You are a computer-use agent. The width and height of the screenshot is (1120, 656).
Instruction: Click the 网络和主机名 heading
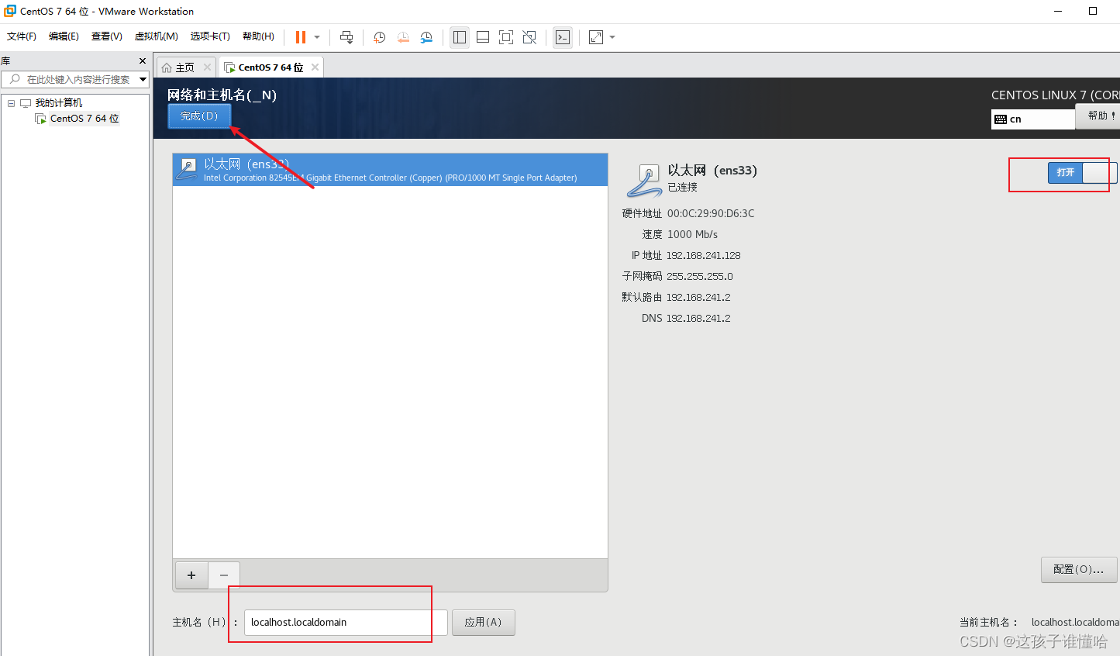click(x=222, y=95)
